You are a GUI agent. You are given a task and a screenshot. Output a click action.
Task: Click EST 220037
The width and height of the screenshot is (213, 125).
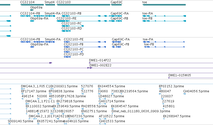(167, 96)
